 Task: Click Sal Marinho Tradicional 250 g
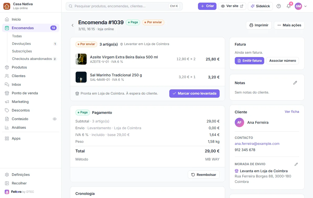pyautogui.click(x=116, y=75)
